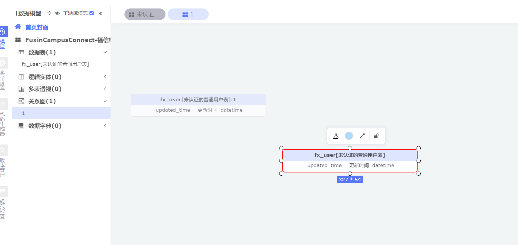Open the 首页封面 home link

(37, 27)
